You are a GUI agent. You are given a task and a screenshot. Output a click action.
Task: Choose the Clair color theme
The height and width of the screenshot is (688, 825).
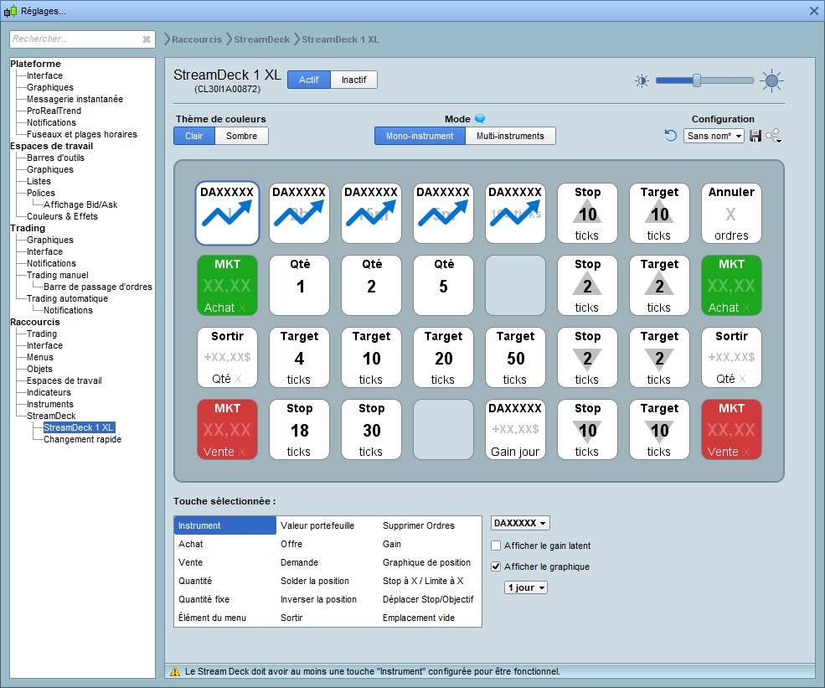[194, 136]
